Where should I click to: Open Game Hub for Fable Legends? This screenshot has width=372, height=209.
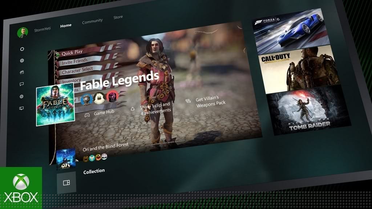[x=104, y=112]
